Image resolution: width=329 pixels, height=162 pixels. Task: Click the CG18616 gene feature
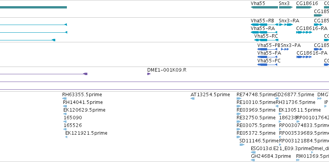[x=304, y=7]
